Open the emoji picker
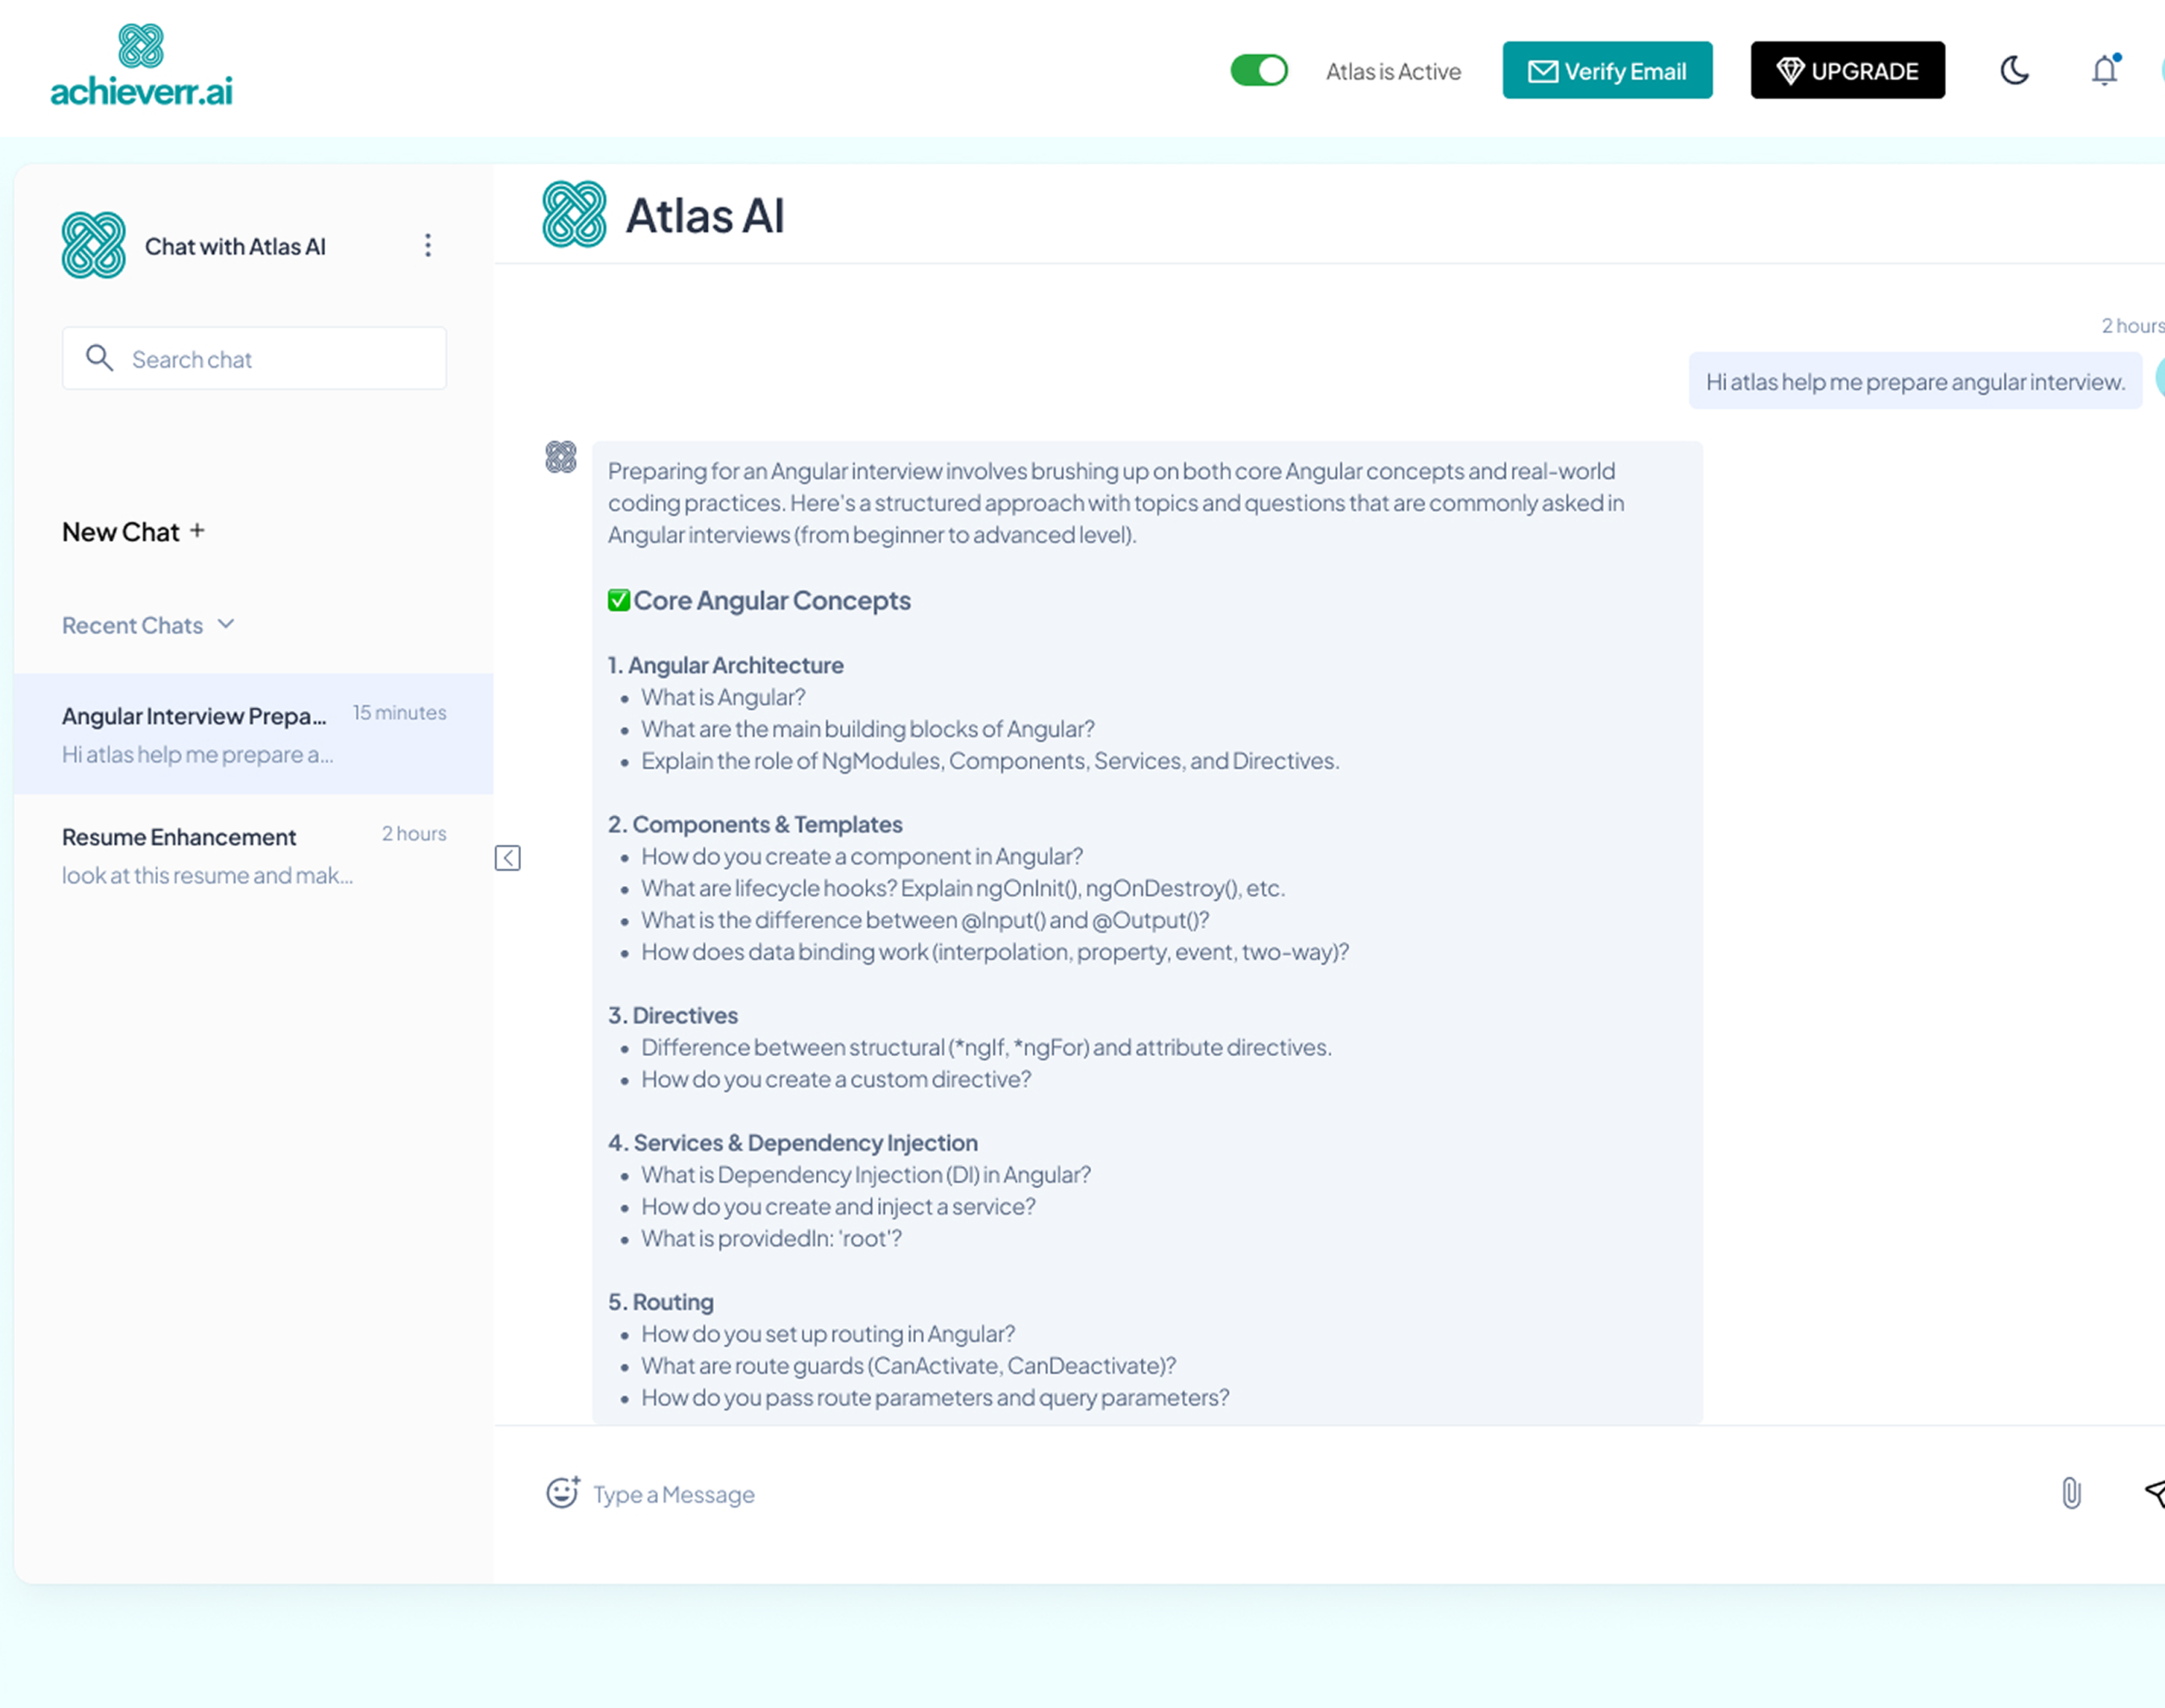Viewport: 2165px width, 1708px height. point(562,1492)
